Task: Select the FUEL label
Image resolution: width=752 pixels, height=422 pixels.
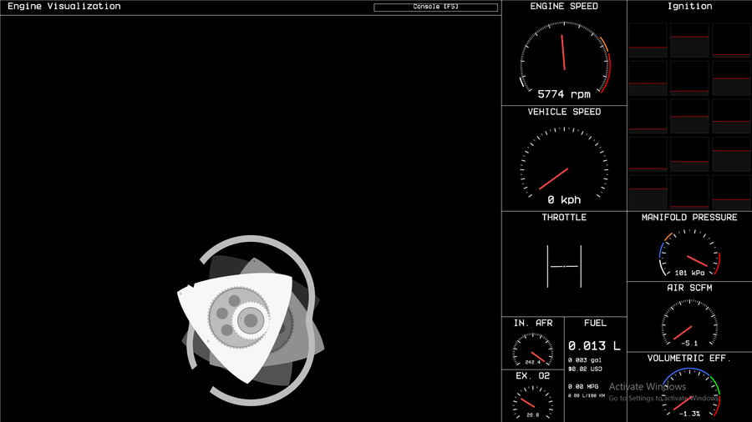Action: 595,323
